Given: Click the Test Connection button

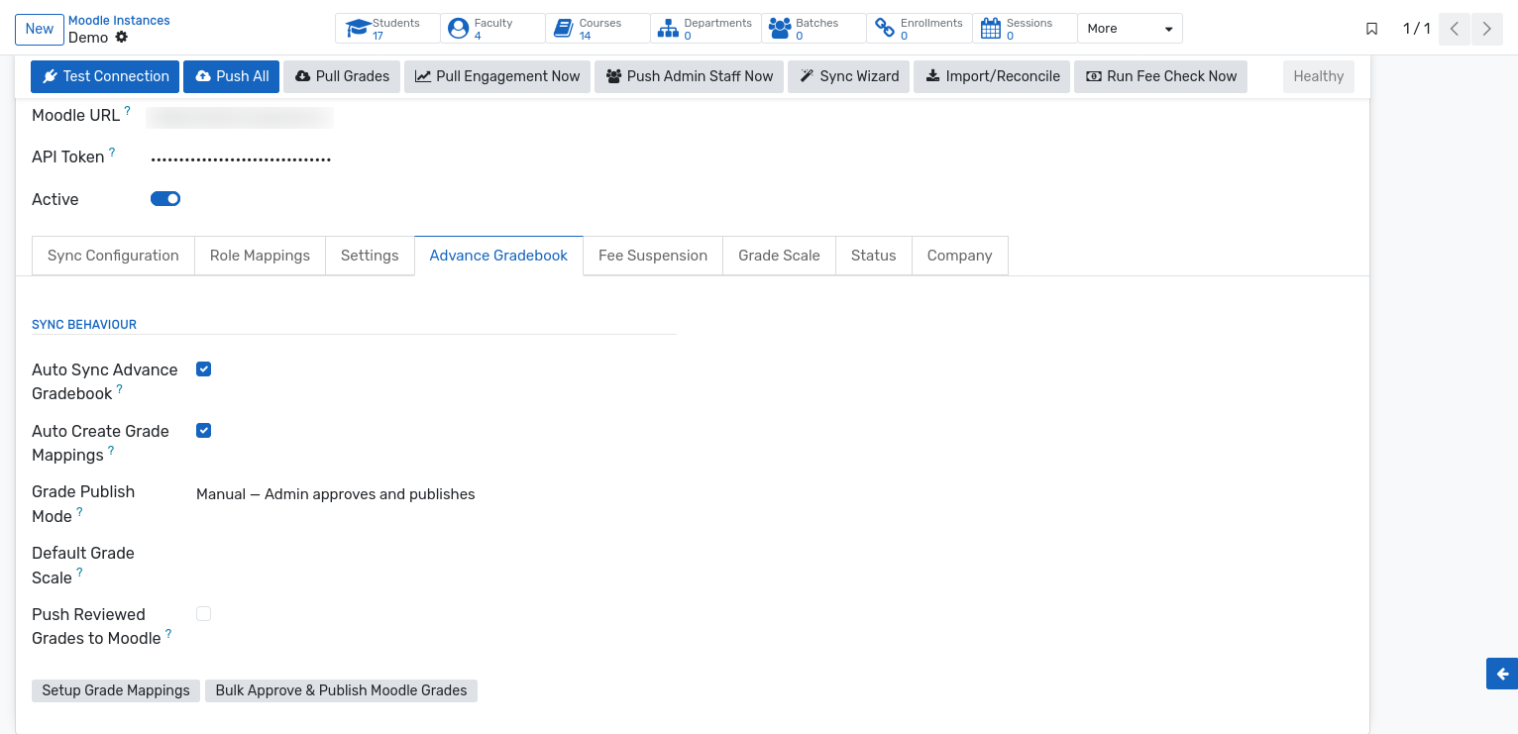Looking at the screenshot, I should (x=105, y=76).
